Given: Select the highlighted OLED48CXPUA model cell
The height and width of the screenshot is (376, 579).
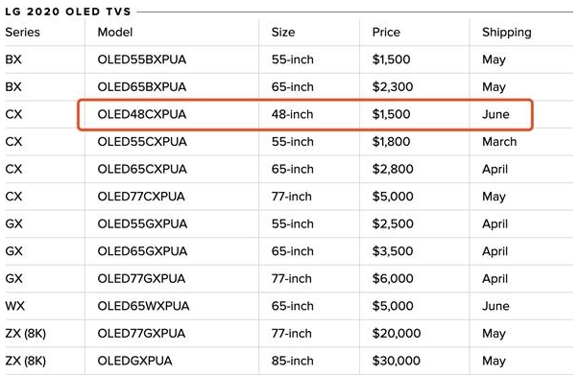Looking at the screenshot, I should coord(142,114).
